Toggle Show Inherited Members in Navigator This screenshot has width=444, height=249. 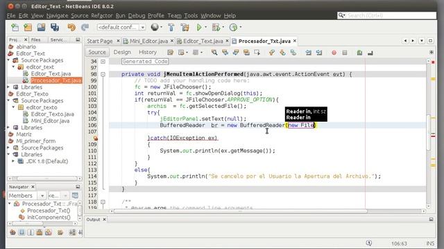click(x=12, y=232)
